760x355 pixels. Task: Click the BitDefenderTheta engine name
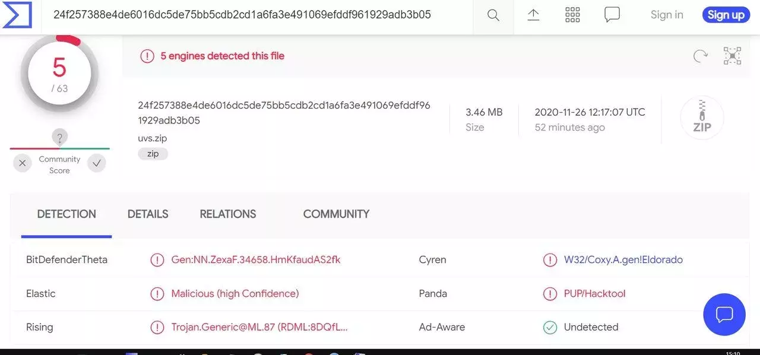(66, 259)
